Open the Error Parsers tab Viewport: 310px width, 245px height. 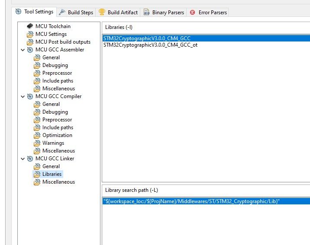(207, 12)
